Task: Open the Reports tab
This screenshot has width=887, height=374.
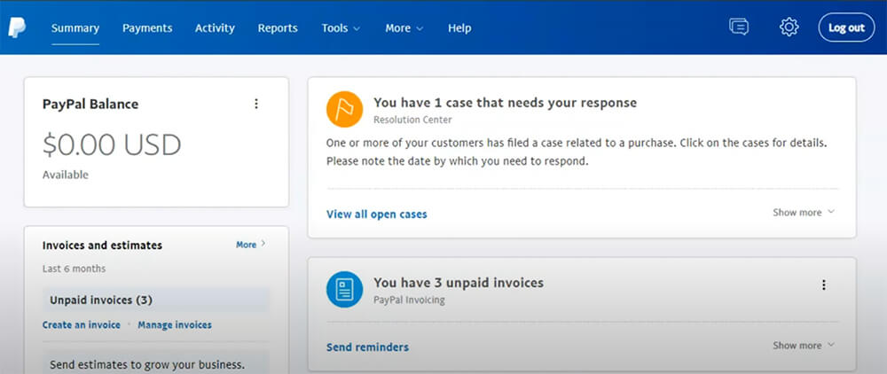Action: (x=278, y=28)
